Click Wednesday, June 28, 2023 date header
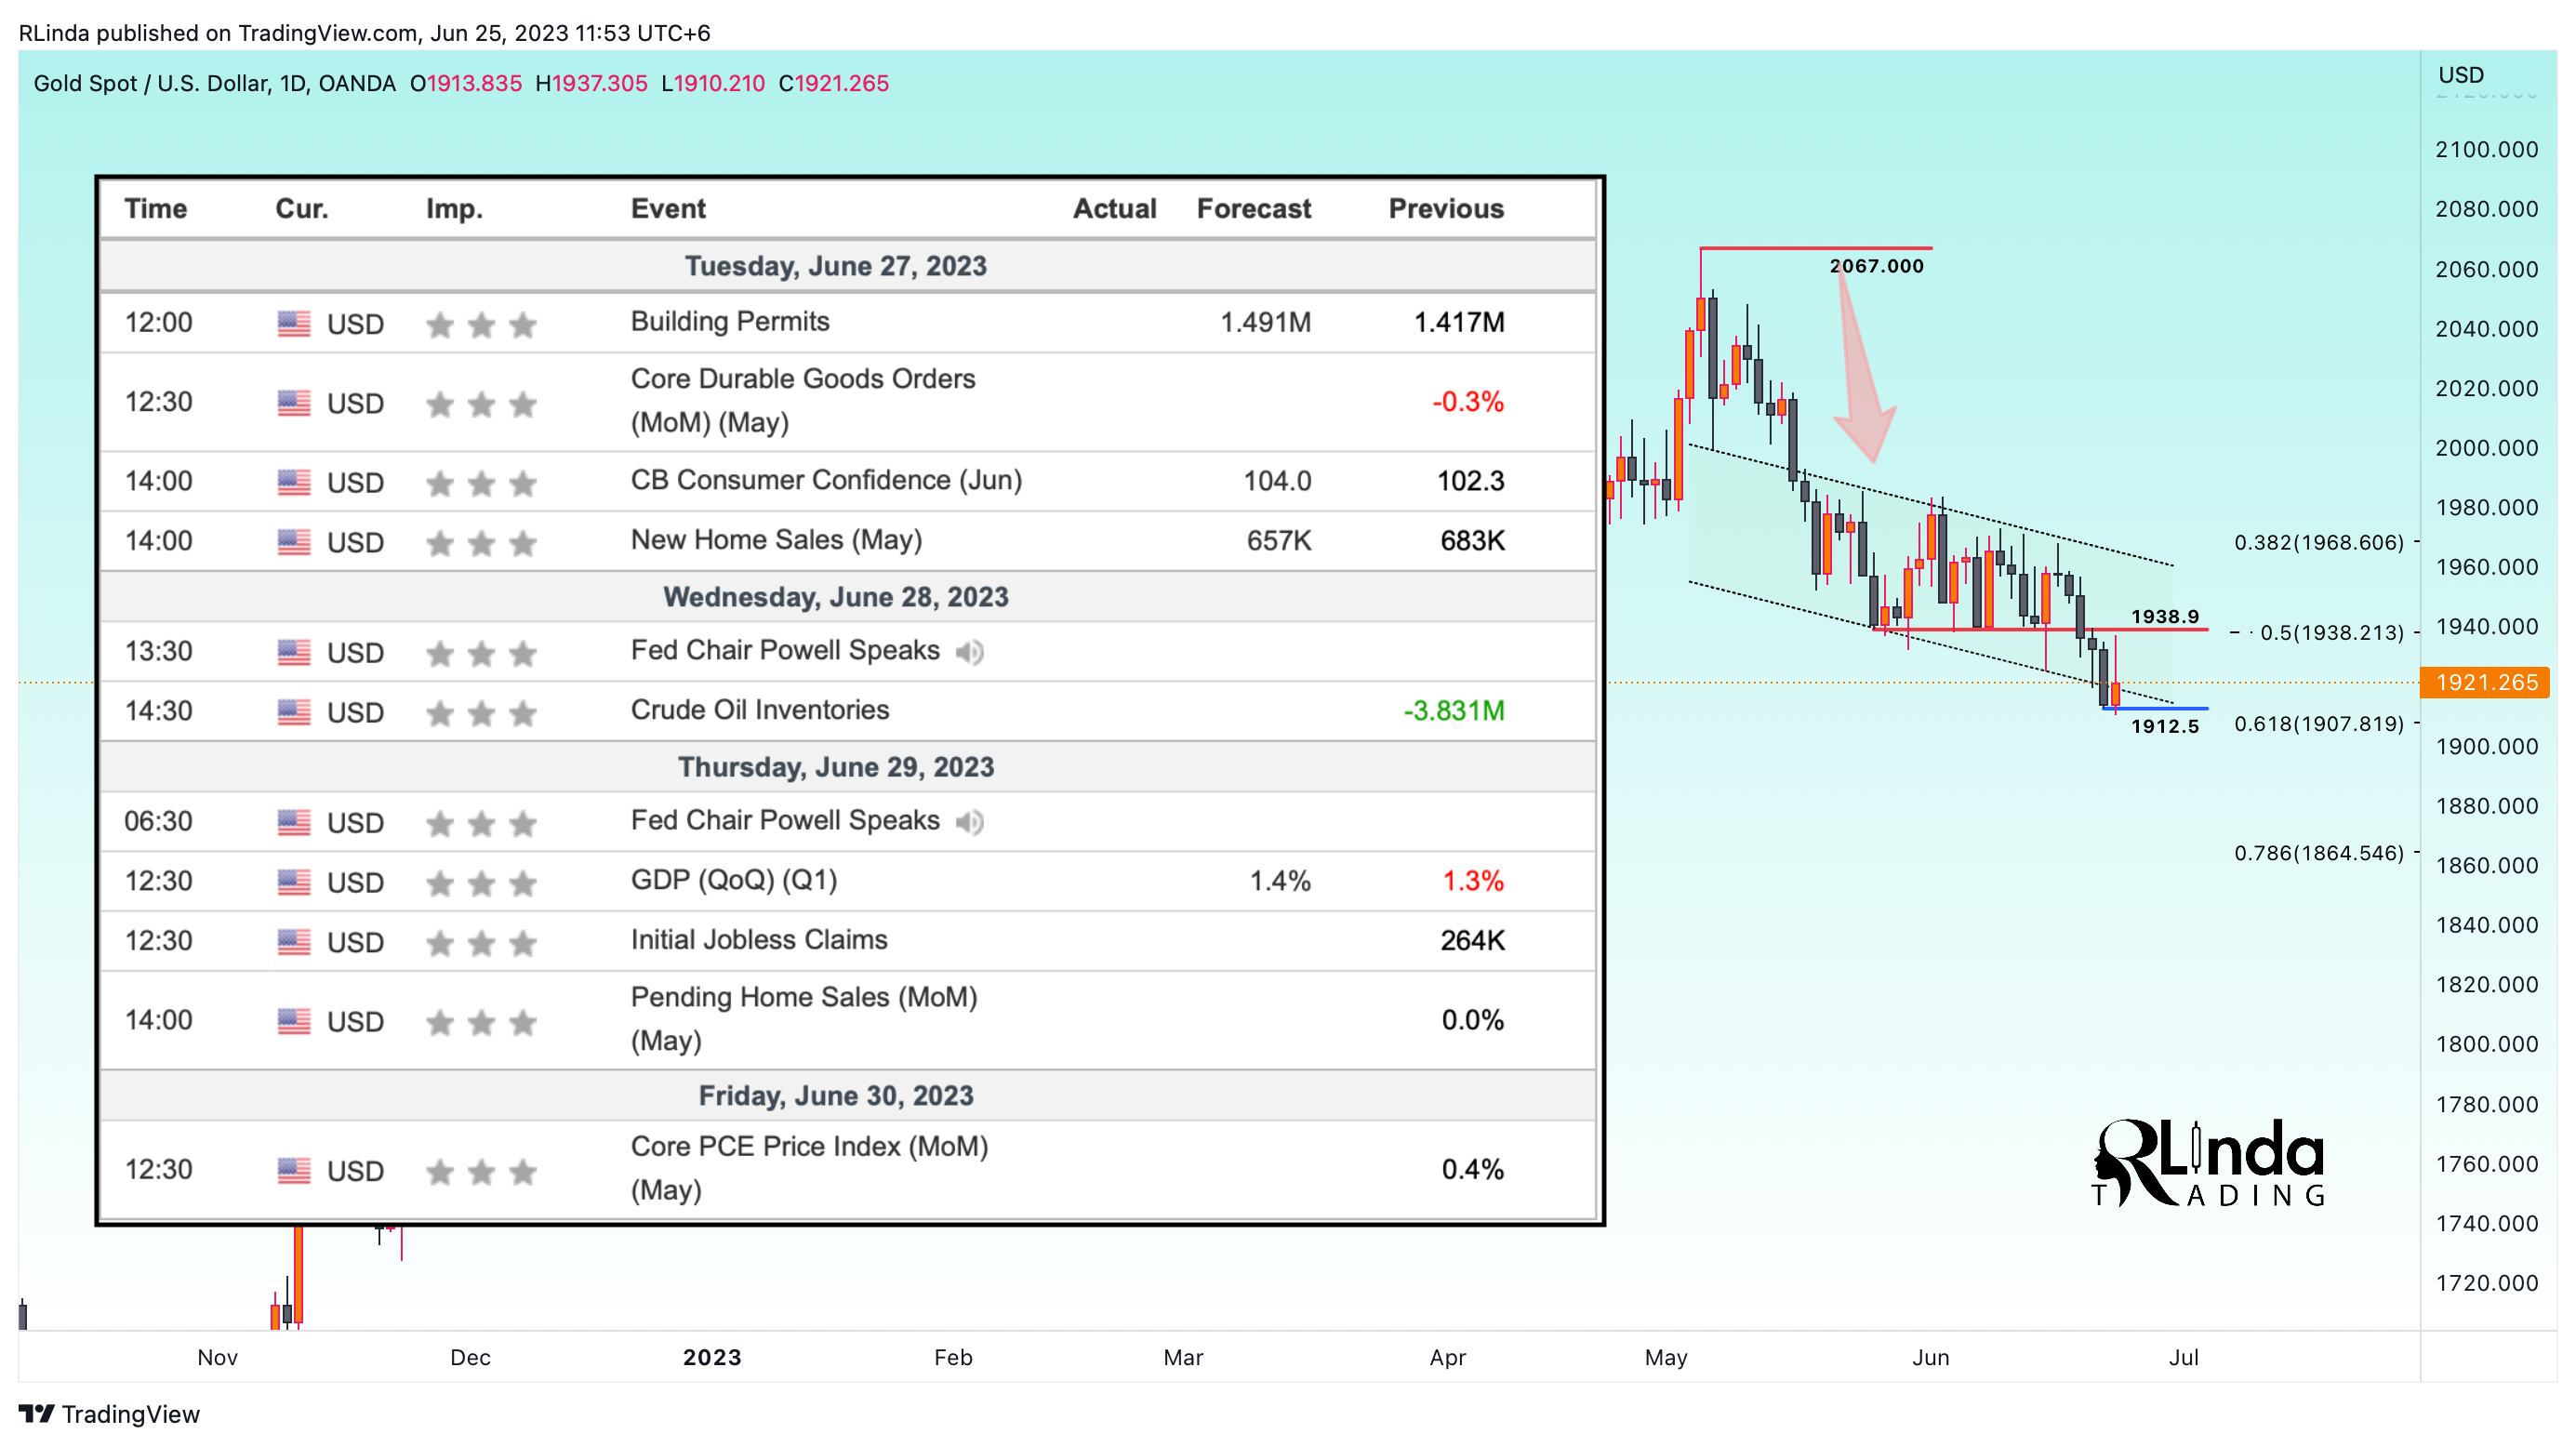Viewport: 2576px width, 1447px height. (x=836, y=597)
